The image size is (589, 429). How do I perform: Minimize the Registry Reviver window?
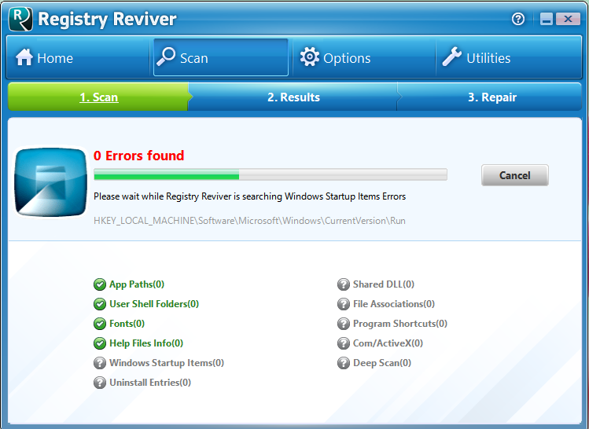click(547, 19)
